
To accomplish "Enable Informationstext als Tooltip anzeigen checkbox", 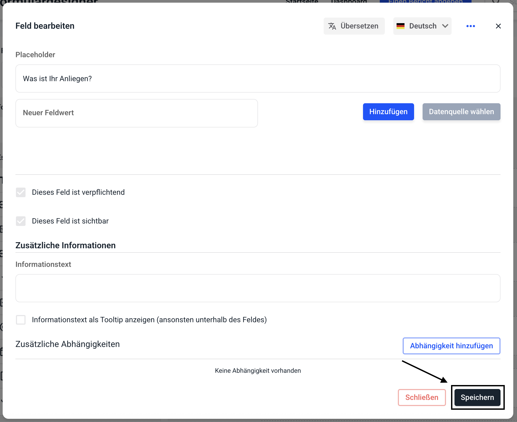I will [x=21, y=320].
